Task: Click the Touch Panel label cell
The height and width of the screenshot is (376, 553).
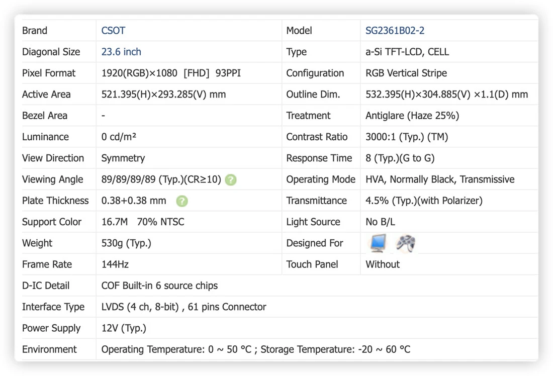Action: click(312, 264)
